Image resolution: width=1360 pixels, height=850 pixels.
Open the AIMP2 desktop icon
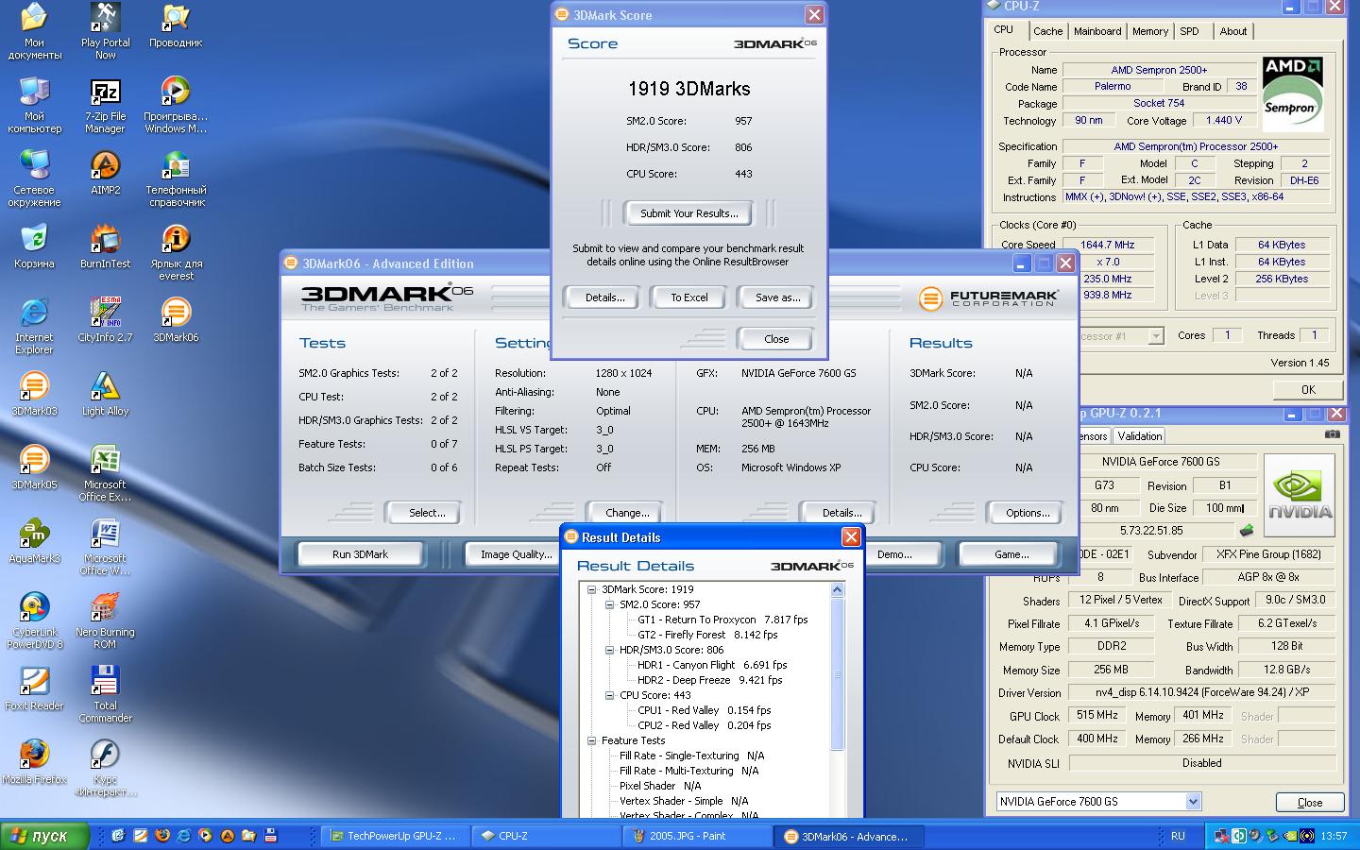105,172
